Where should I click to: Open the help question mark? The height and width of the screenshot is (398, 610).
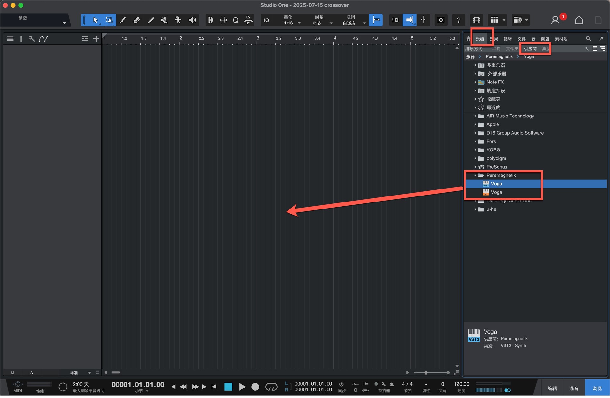click(458, 20)
